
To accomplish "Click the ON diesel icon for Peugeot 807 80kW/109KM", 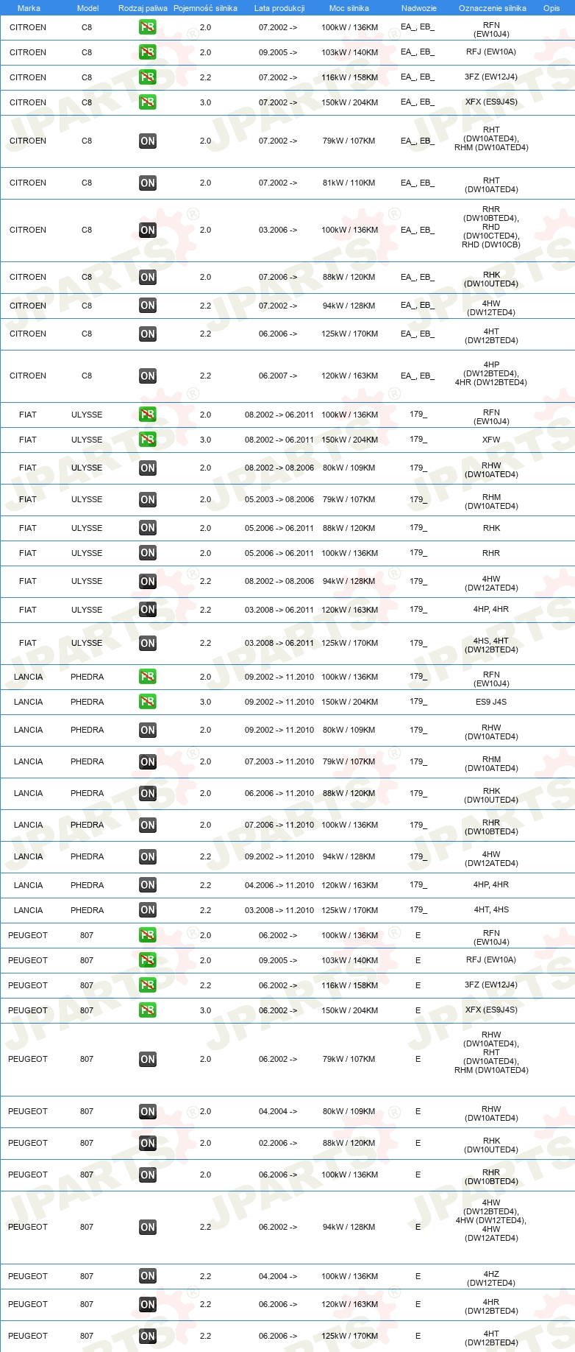I will click(148, 1112).
